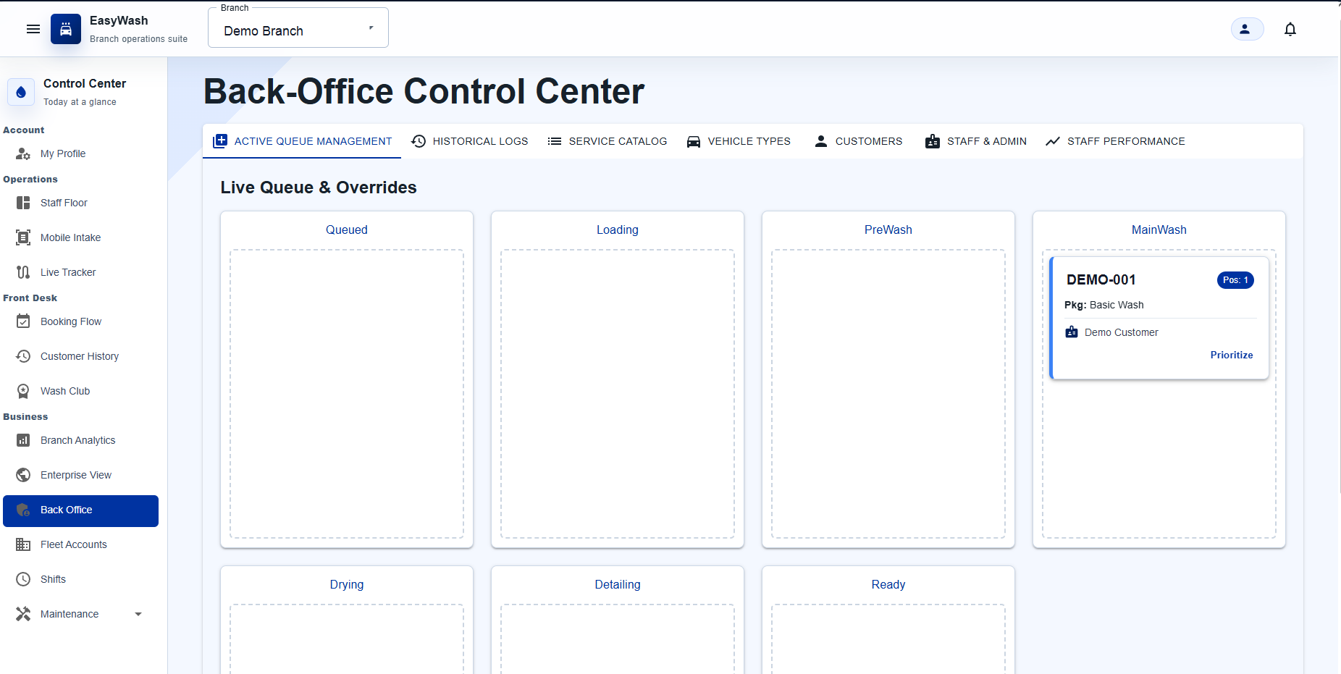
Task: Click the PreWash column header
Action: coord(888,229)
